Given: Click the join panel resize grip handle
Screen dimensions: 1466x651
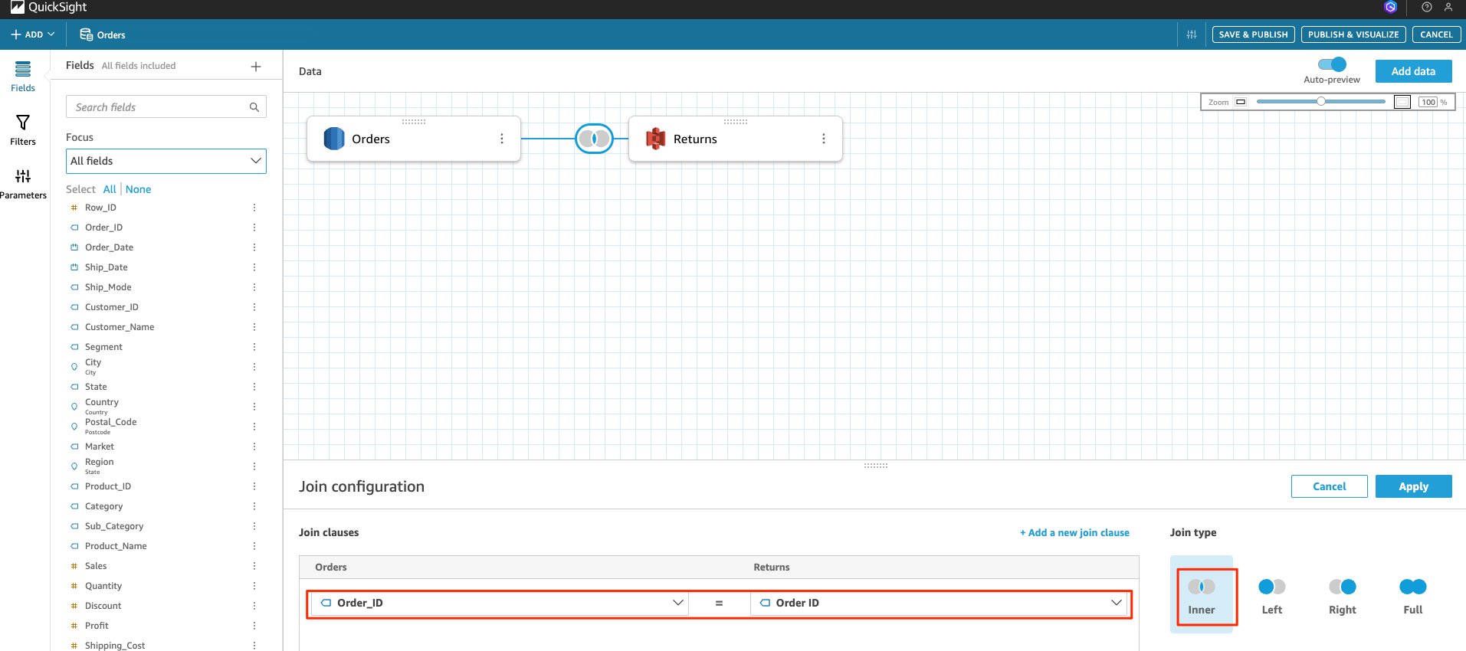Looking at the screenshot, I should click(x=876, y=465).
